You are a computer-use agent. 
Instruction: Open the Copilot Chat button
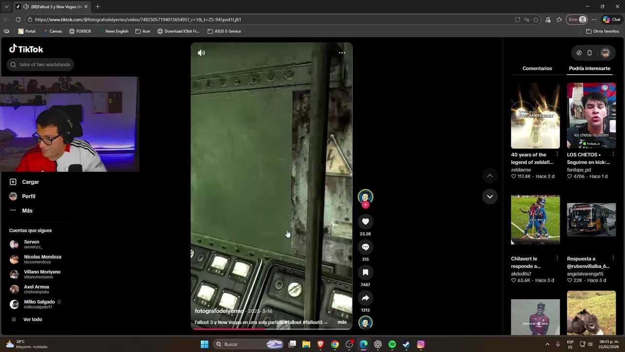click(611, 20)
